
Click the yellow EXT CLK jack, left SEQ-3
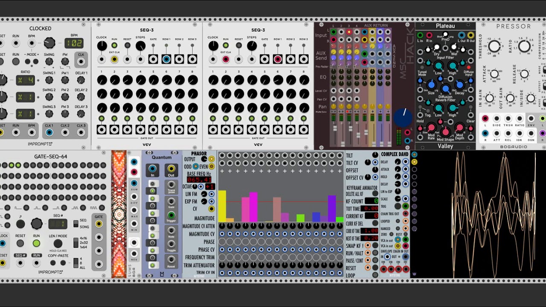[114, 60]
